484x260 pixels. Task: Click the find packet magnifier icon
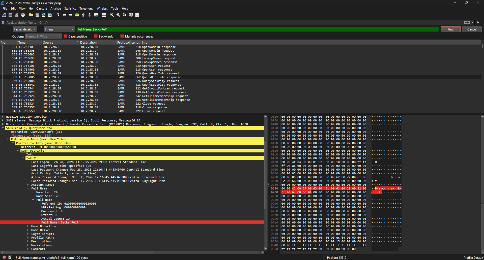pos(58,15)
